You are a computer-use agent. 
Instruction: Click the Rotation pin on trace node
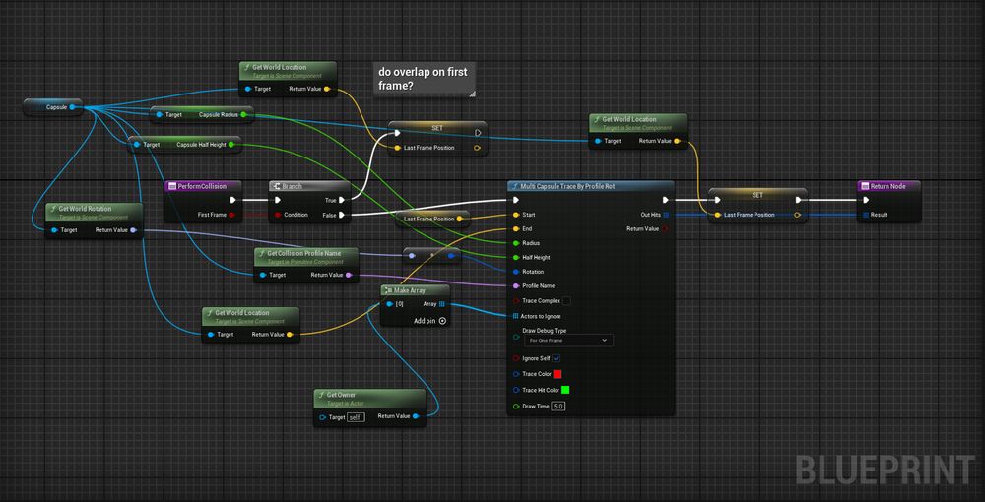click(516, 272)
